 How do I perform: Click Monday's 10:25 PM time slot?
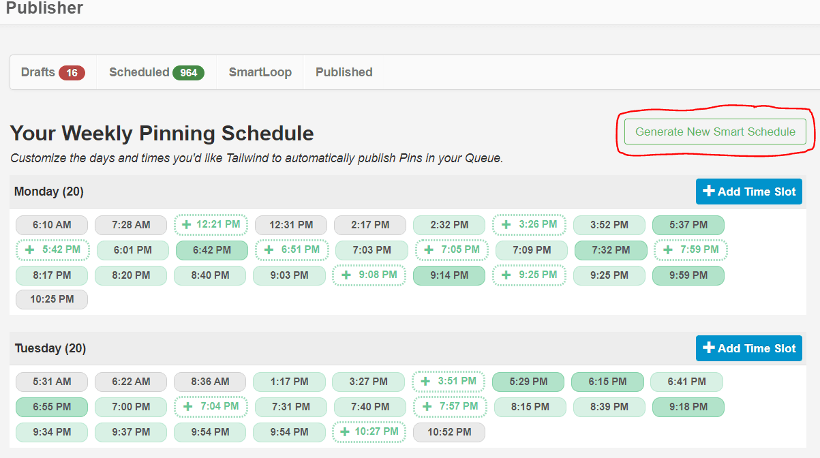point(52,299)
